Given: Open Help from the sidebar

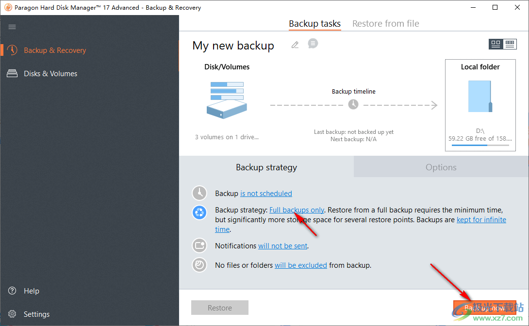Looking at the screenshot, I should coord(32,291).
